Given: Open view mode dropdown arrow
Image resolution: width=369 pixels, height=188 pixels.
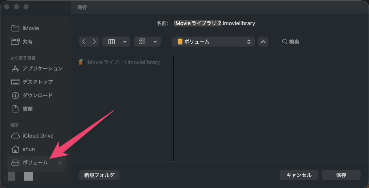Looking at the screenshot, I should click(x=125, y=42).
